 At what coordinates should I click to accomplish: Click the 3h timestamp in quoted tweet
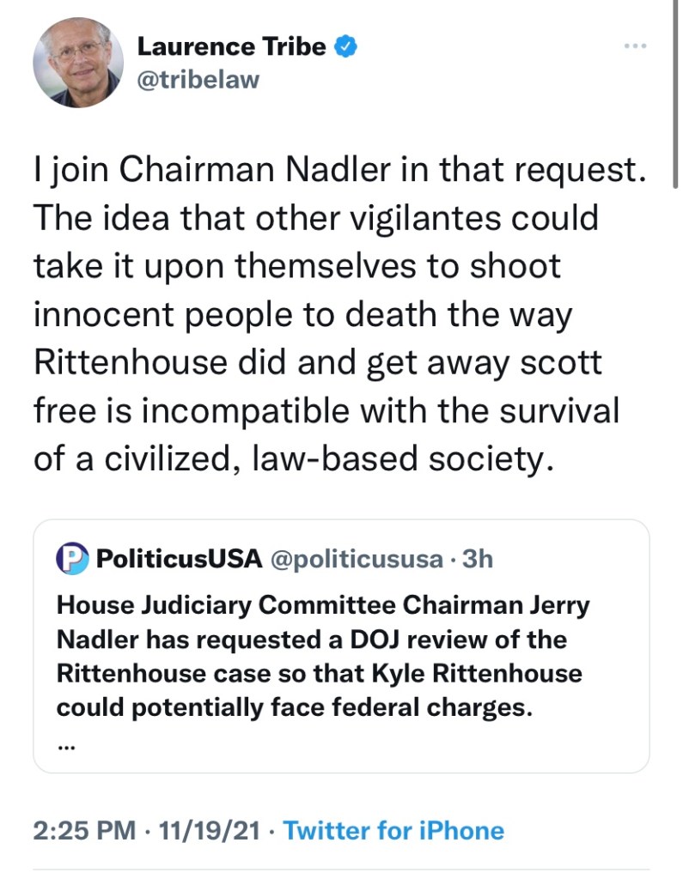tap(477, 559)
